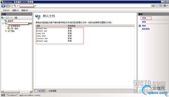
Task: Select FTP 站点 in the Connections tree
Action: (14, 29)
